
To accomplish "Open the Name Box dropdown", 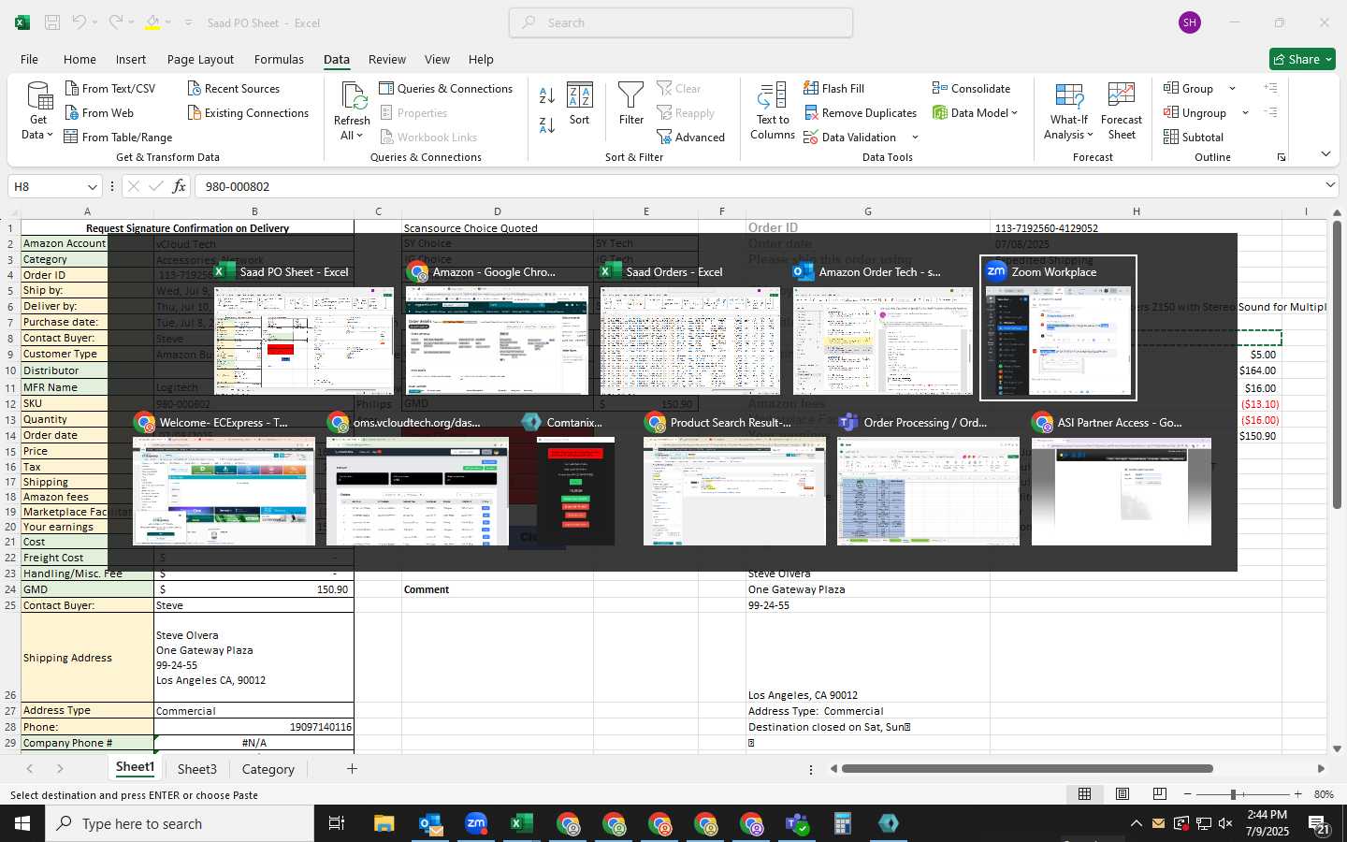I will point(92,186).
